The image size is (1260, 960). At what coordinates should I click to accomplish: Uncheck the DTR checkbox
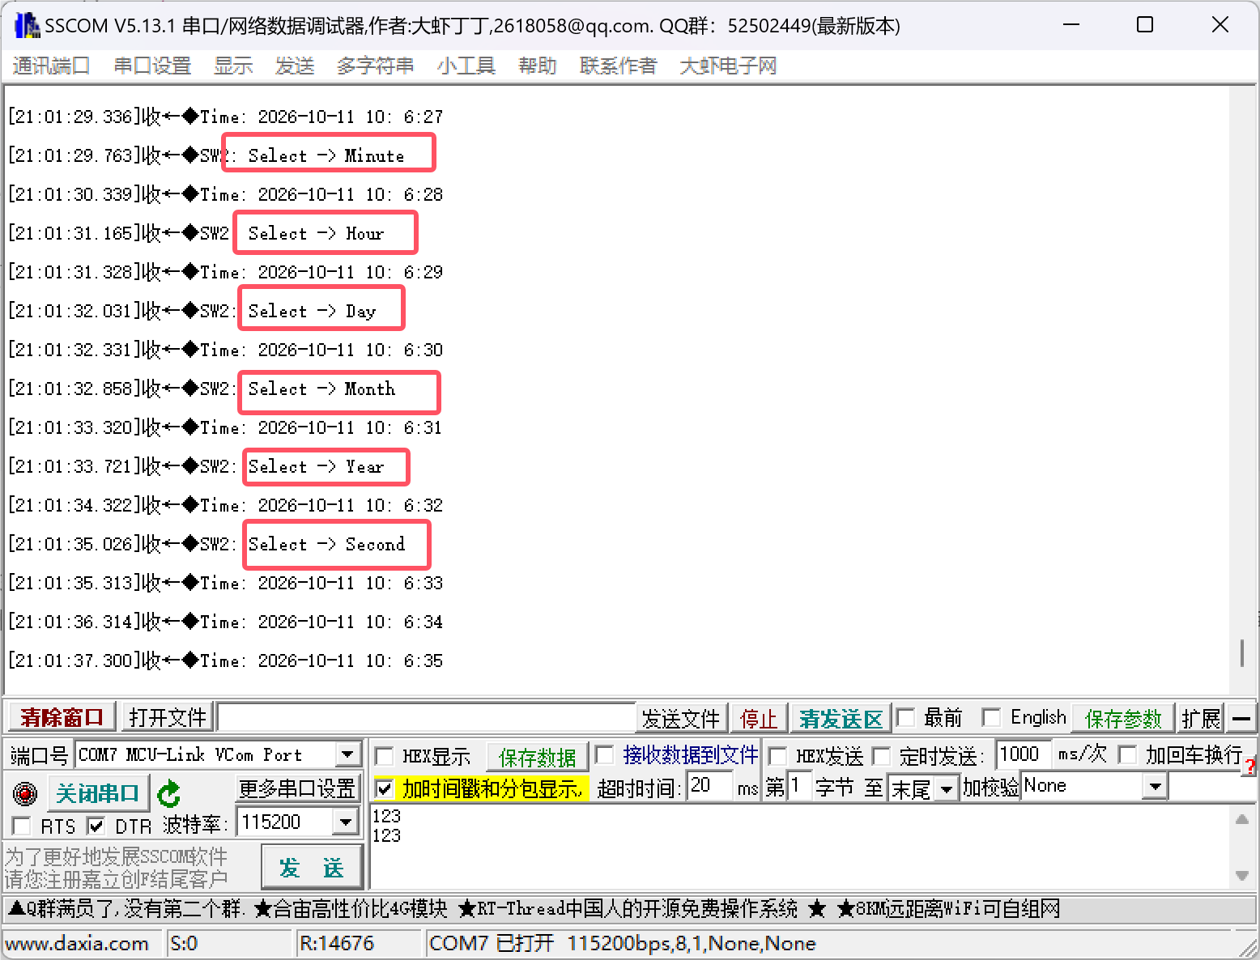(96, 826)
